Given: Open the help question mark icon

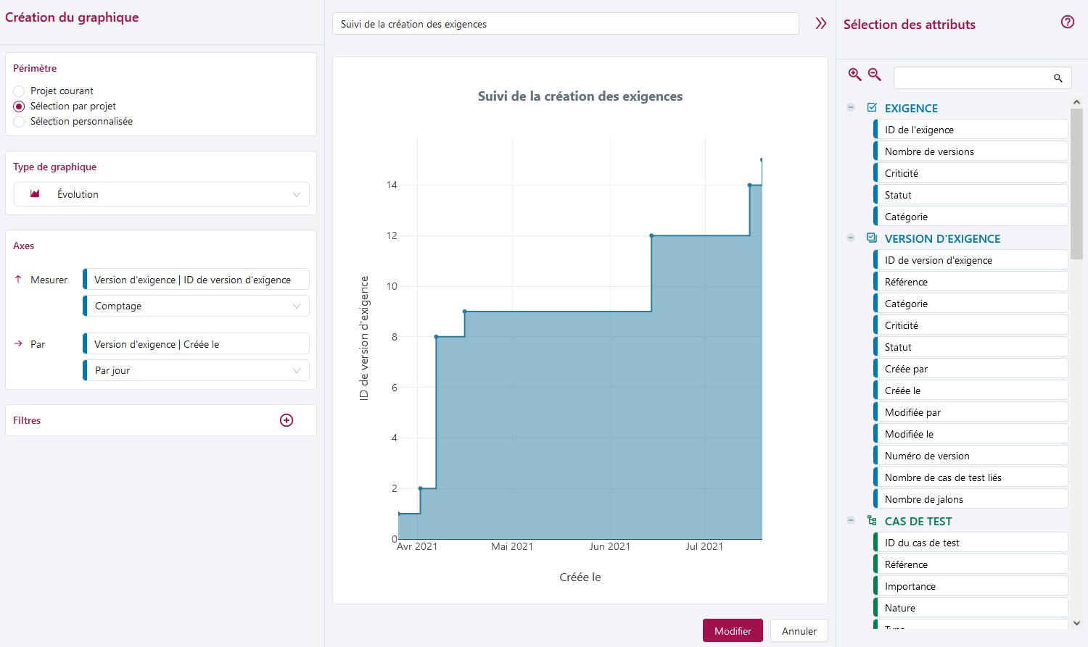Looking at the screenshot, I should tap(1067, 22).
